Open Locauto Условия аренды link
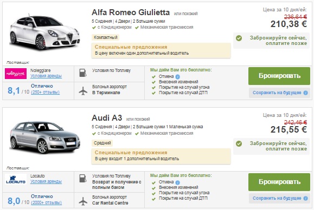Viewport: 314px width, 210px height. pyautogui.click(x=46, y=181)
